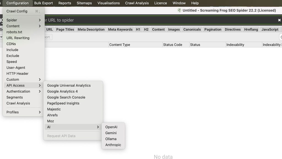This screenshot has height=159, width=282.
Task: Select Google Universal Analytics
Action: [x=73, y=86]
